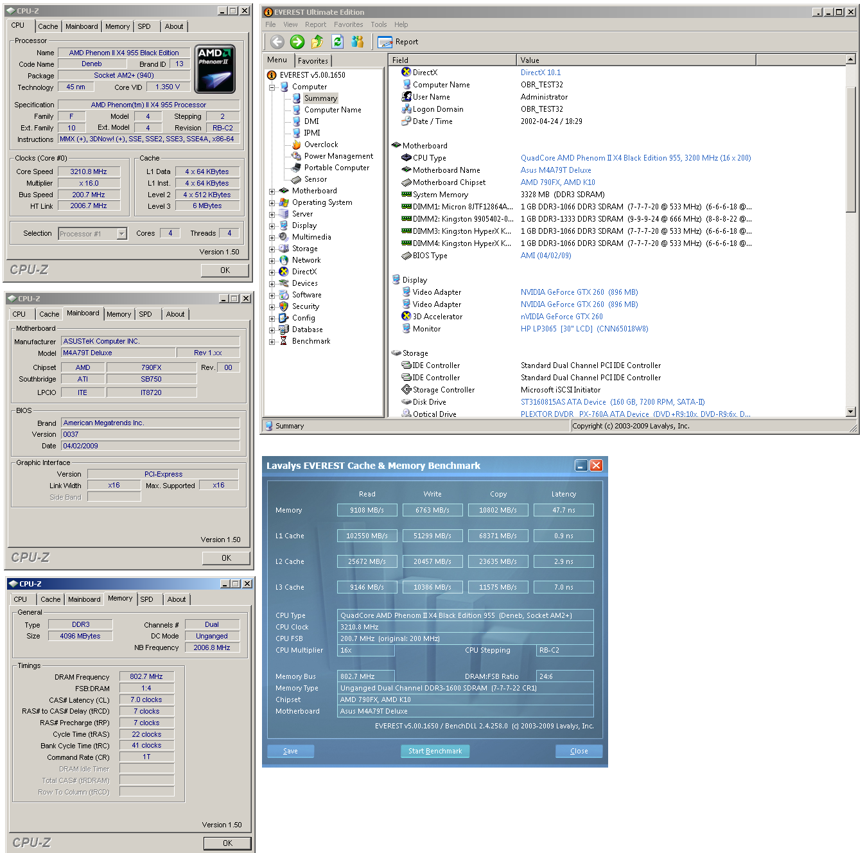Open the Asus M4A79T Deluxe link

click(x=556, y=170)
